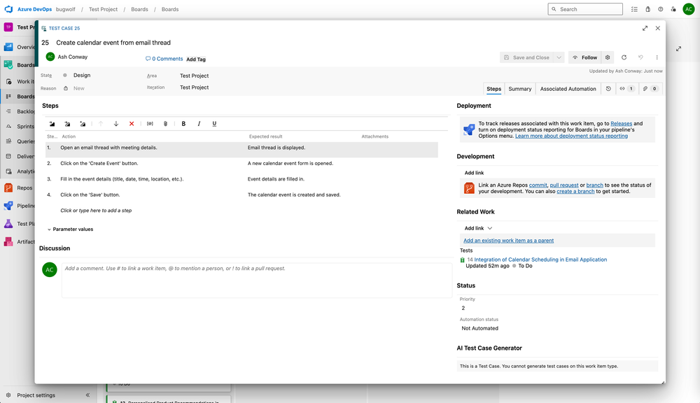Delete the selected test step

tap(131, 123)
